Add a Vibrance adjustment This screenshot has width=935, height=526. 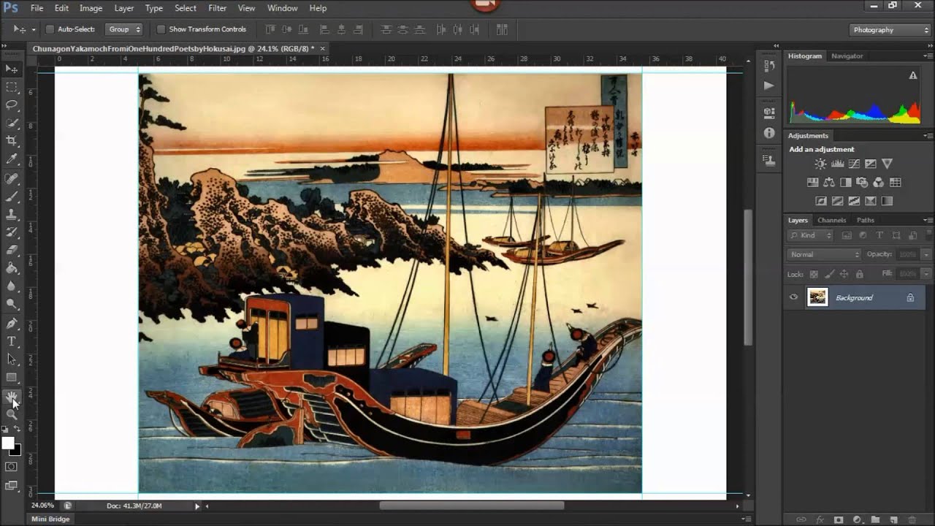pyautogui.click(x=888, y=164)
